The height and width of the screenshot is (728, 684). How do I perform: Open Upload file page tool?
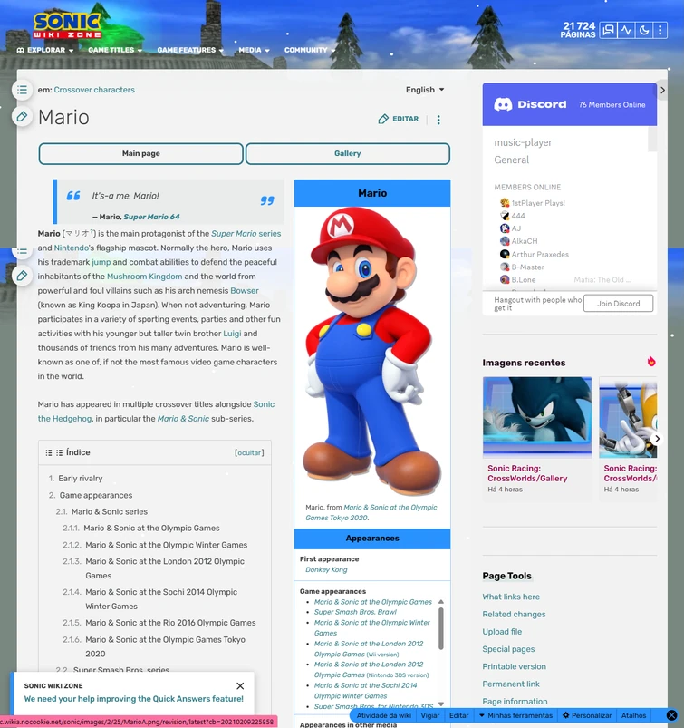502,631
